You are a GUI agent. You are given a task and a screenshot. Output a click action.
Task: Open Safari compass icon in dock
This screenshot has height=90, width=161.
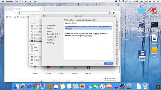[x=29, y=86]
